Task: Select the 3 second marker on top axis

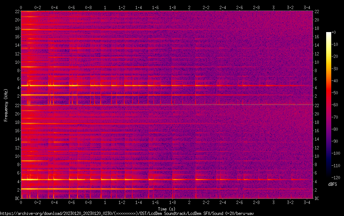Action: pyautogui.click(x=273, y=7)
